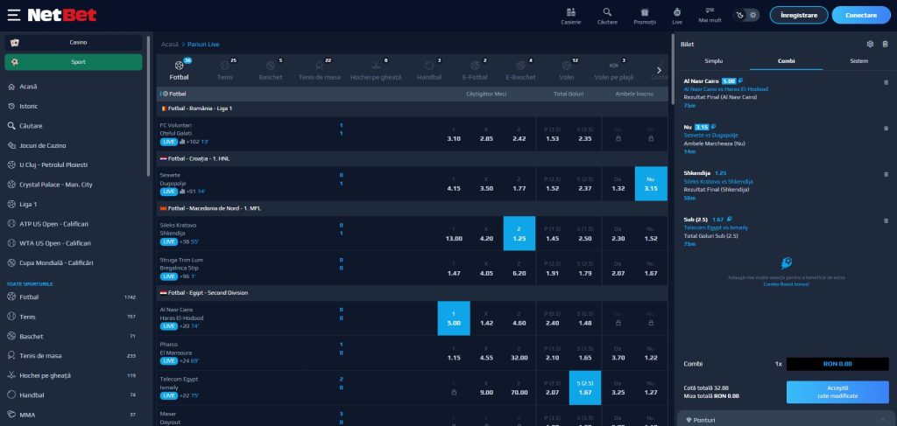Open bet slip settings gear icon

click(x=870, y=44)
